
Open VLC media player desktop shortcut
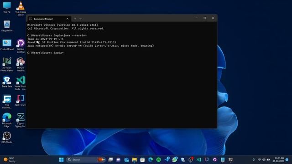(21, 8)
